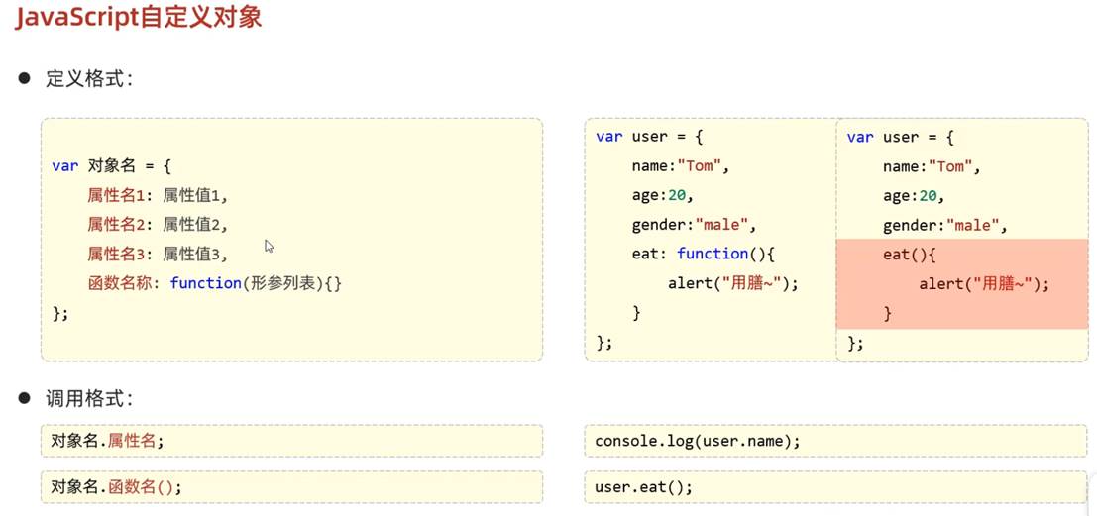Click the '函数名称: function(形参列表){}' line
This screenshot has height=516, width=1097.
coord(215,283)
